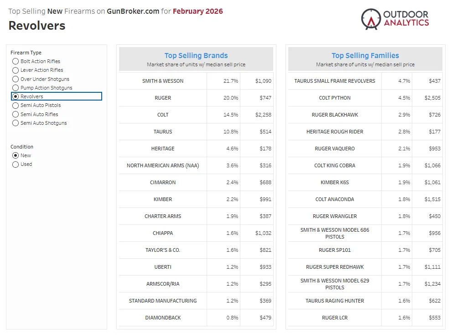452x335 pixels.
Task: Select the HERITAGE ROUGH RIDER entry
Action: point(334,132)
